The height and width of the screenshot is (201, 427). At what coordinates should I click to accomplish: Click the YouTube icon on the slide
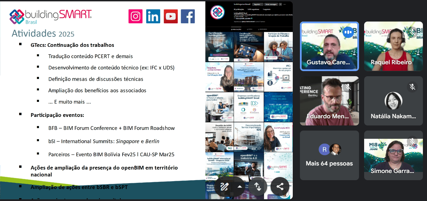[x=170, y=16]
